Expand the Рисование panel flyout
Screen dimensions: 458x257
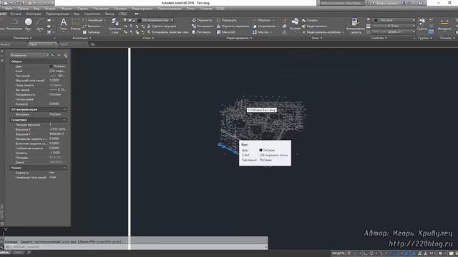(22, 38)
